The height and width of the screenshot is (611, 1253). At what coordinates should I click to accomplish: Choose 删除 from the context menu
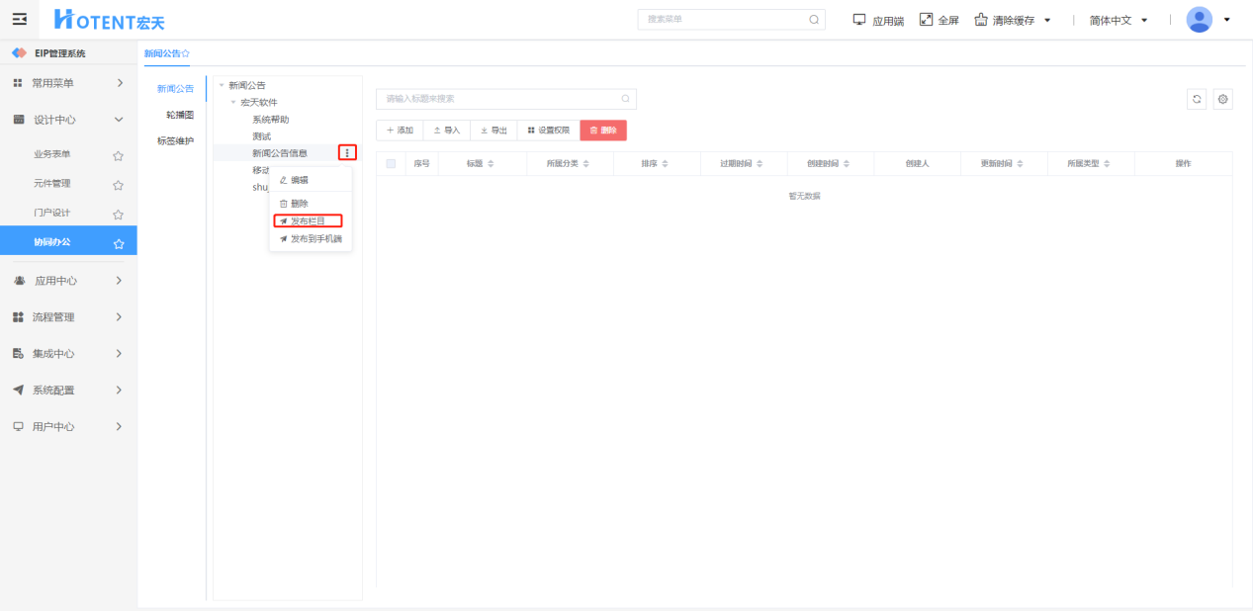coord(311,203)
